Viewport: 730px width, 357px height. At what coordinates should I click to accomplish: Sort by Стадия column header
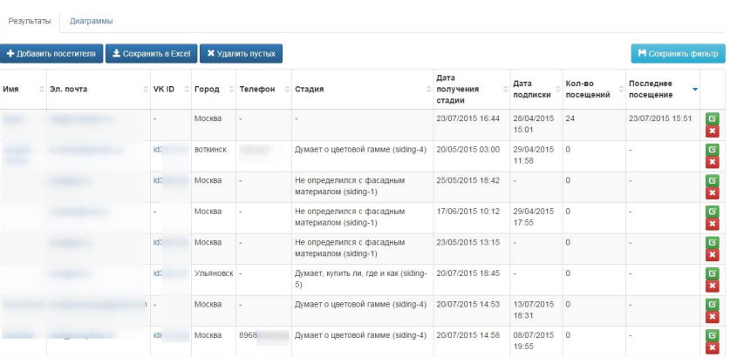coord(310,89)
